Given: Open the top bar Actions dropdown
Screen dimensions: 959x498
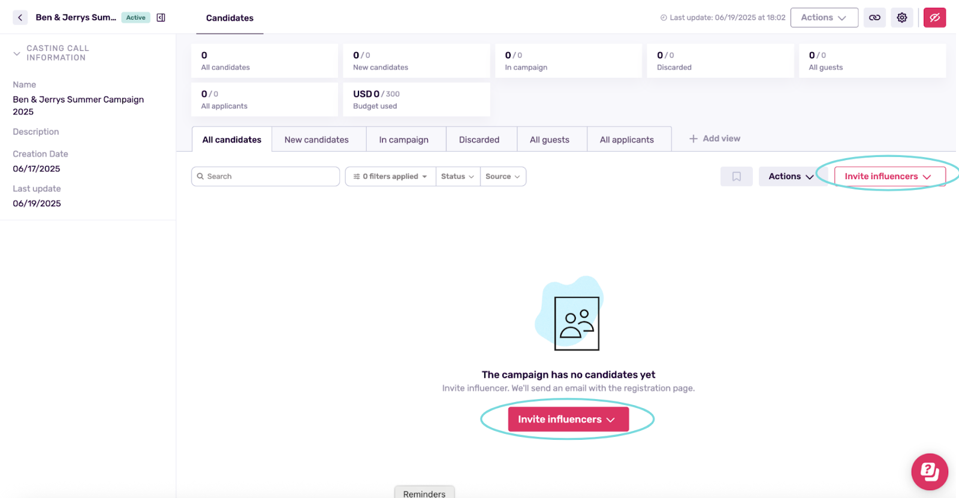Looking at the screenshot, I should (824, 17).
